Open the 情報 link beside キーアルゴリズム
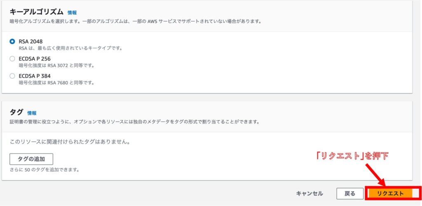422x206 pixels. (x=72, y=13)
